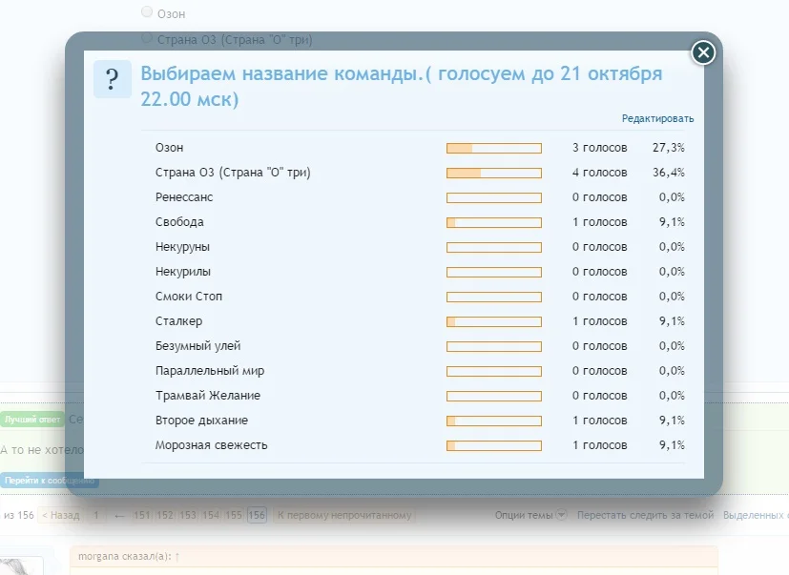This screenshot has width=789, height=575.
Task: Click the Свобода vote progress bar
Action: pyautogui.click(x=494, y=222)
